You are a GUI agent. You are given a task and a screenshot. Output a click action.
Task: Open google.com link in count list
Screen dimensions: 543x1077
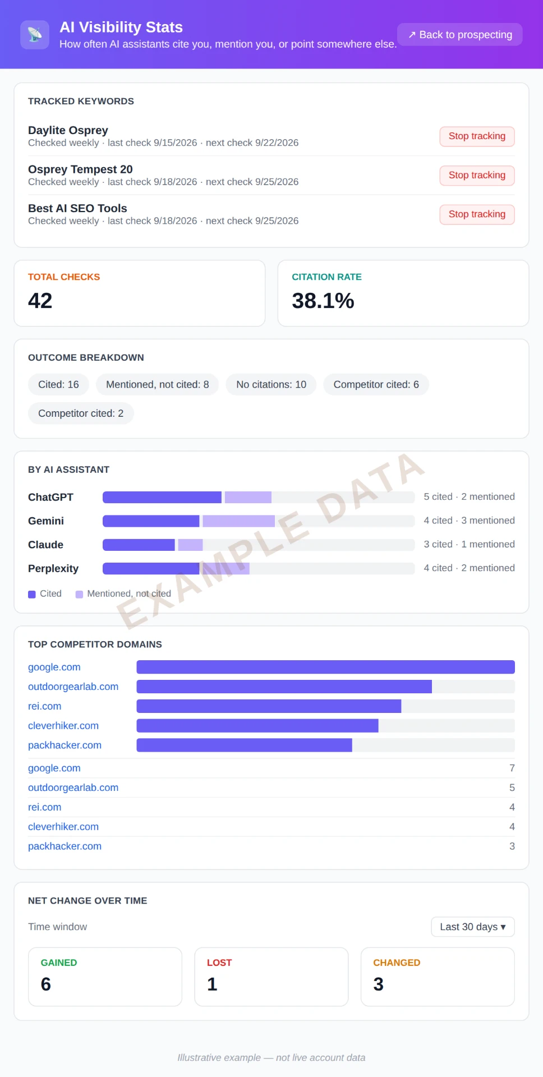[54, 768]
